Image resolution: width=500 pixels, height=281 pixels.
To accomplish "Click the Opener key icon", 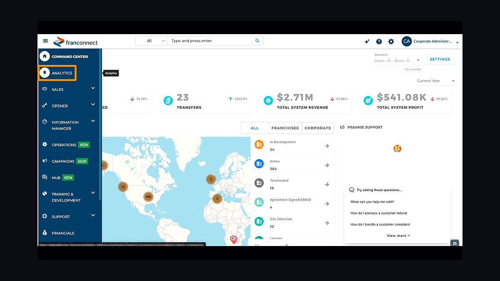I will click(45, 106).
